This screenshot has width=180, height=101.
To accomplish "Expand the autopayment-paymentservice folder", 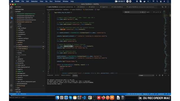I will coord(25,16).
